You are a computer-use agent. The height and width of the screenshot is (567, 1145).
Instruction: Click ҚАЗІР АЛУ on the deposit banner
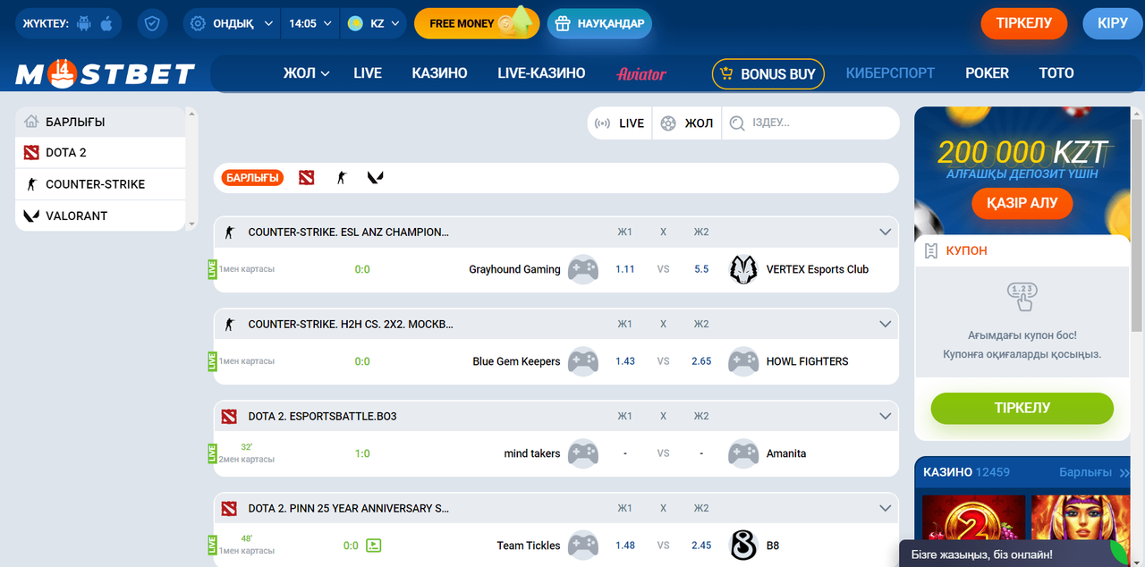pyautogui.click(x=1022, y=203)
